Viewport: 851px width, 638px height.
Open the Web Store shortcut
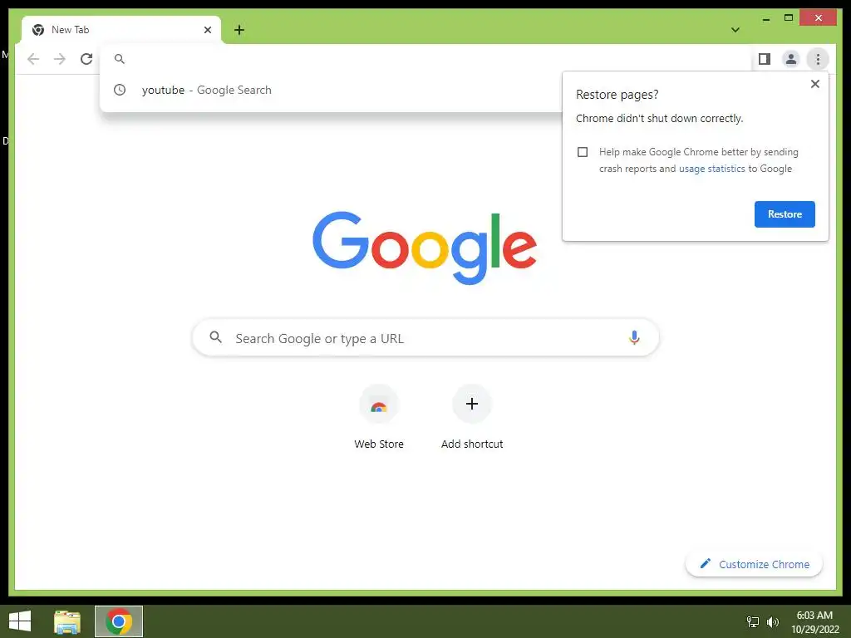point(379,417)
